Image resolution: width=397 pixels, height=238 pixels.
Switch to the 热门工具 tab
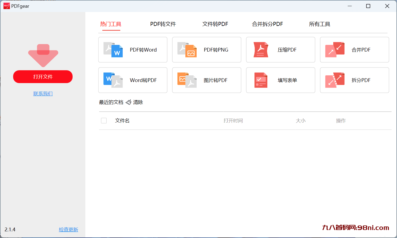point(111,24)
